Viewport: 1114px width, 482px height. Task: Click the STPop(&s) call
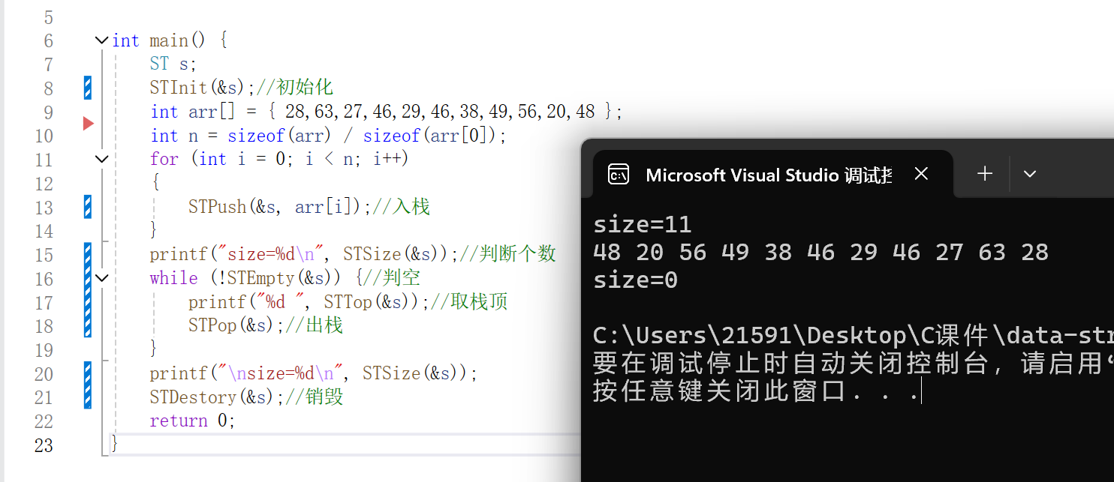pos(236,325)
